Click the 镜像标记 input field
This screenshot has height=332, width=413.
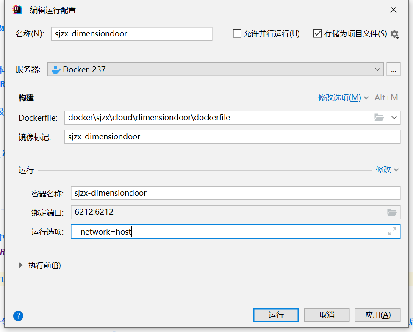(232, 136)
